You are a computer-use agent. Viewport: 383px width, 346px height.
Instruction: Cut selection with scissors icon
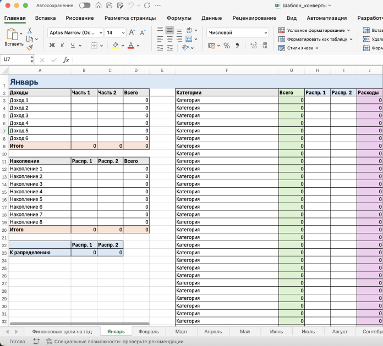[30, 30]
